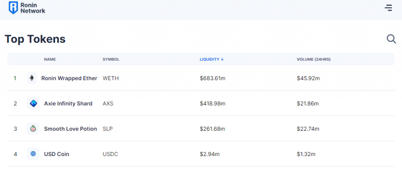The width and height of the screenshot is (402, 177).
Task: Click the Ronin Network logo
Action: 27,8
